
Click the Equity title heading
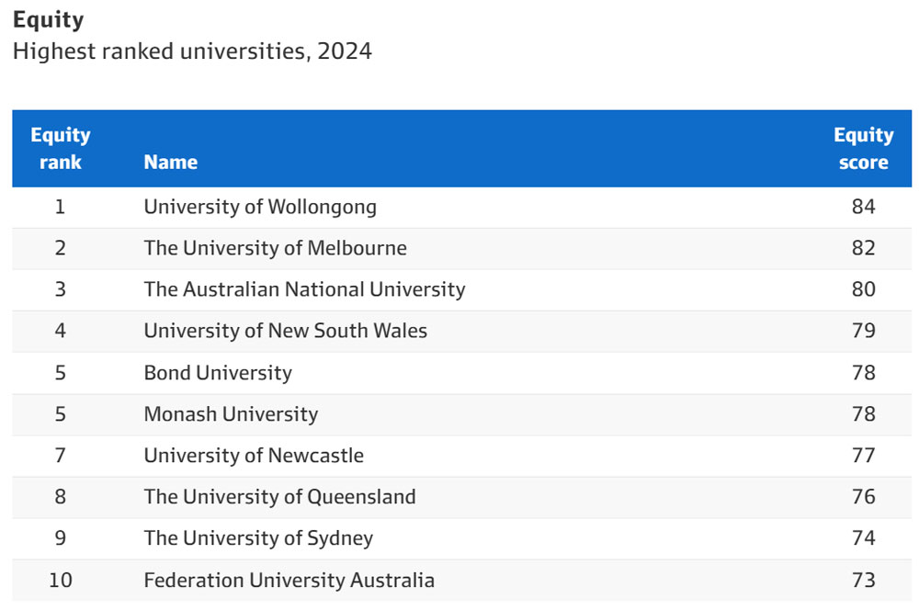(49, 20)
